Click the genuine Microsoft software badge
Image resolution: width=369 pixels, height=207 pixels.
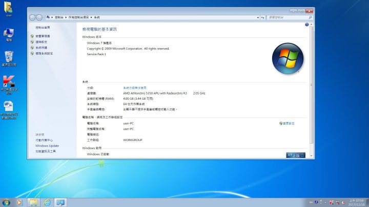point(296,155)
